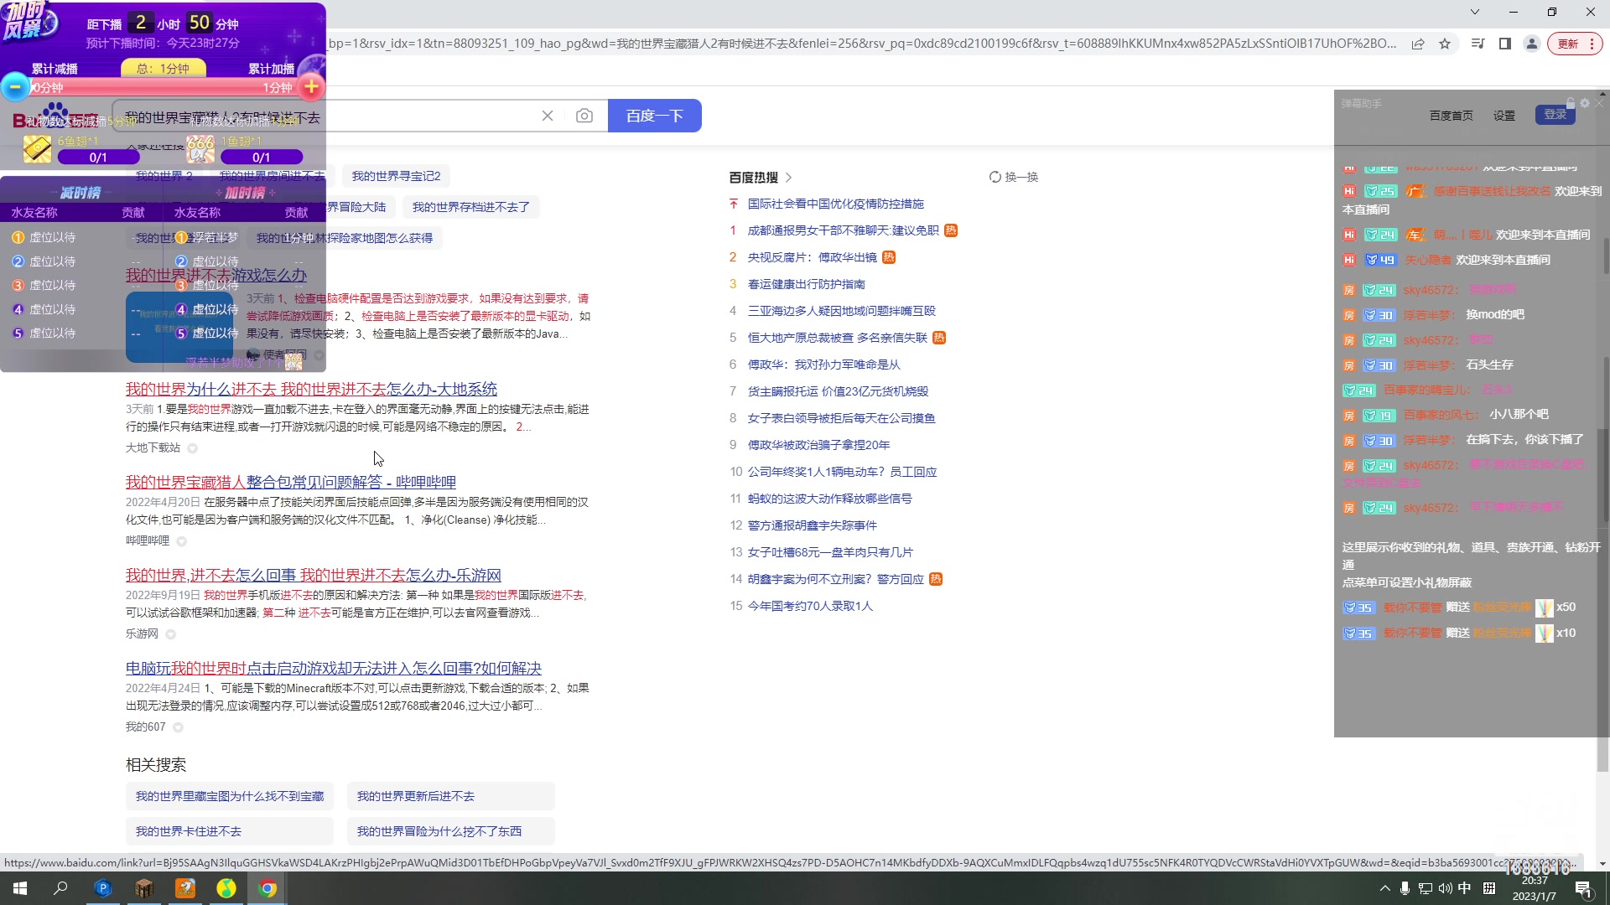
Task: Open the share page icon in address bar
Action: [1418, 44]
